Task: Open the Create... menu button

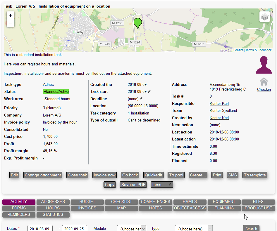Action: pyautogui.click(x=198, y=175)
